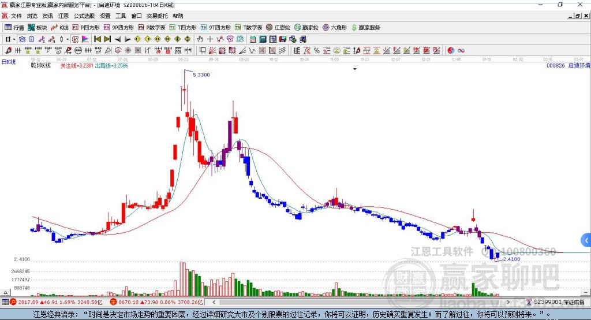Open the 赢家轮 tool
Image resolution: width=591 pixels, height=320 pixels.
pos(306,28)
